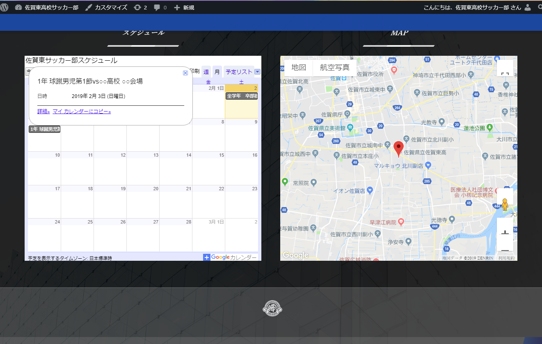542x344 pixels.
Task: Click the 光徳寺 temple marker
Action: pyautogui.click(x=452, y=219)
